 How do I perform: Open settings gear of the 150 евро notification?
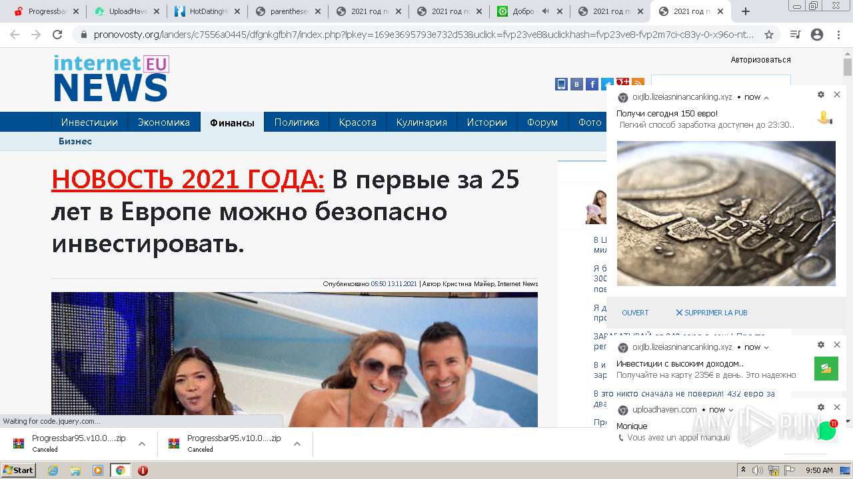pos(821,95)
